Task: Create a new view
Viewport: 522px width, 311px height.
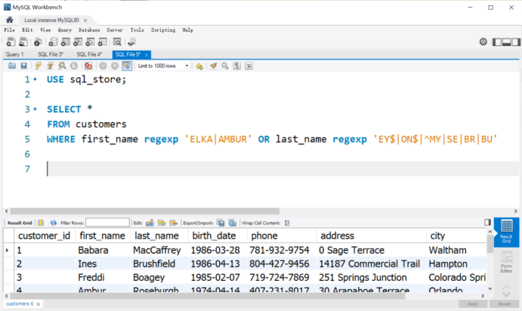Action: pos(78,42)
